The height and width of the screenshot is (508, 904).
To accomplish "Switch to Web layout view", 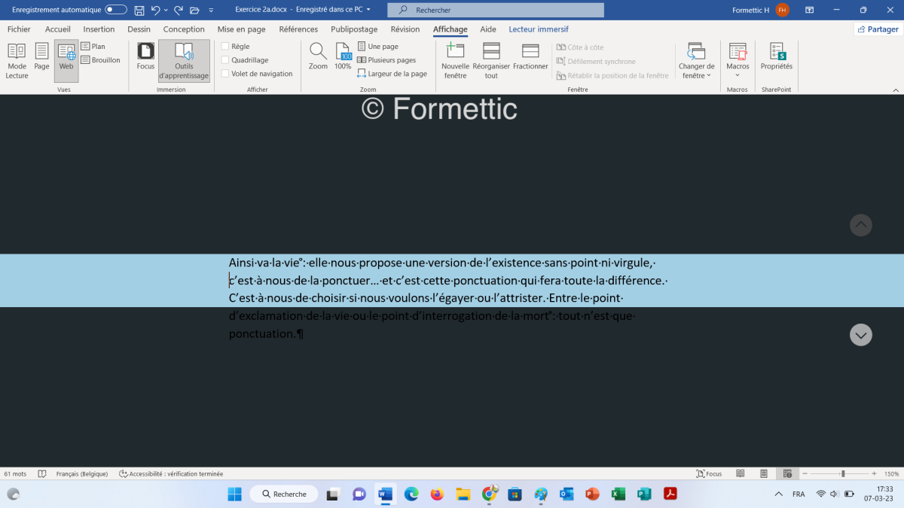I will 66,60.
